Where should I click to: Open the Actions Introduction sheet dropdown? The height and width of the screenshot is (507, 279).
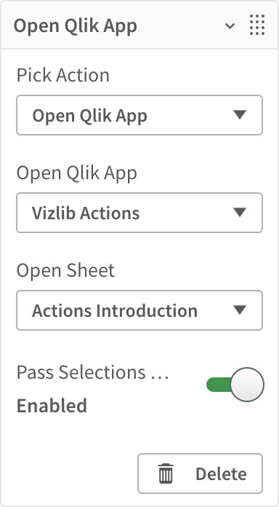(x=139, y=310)
